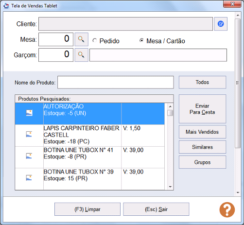Click the Todos button
244x225 pixels.
coord(202,82)
